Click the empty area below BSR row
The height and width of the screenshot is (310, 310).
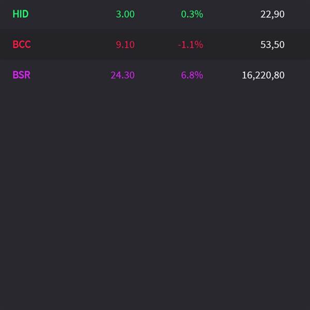pos(155,199)
